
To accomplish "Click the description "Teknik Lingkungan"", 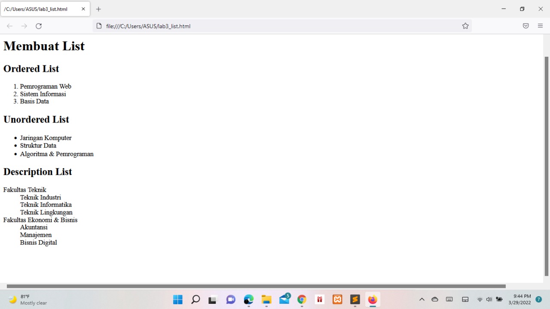I will 46,212.
